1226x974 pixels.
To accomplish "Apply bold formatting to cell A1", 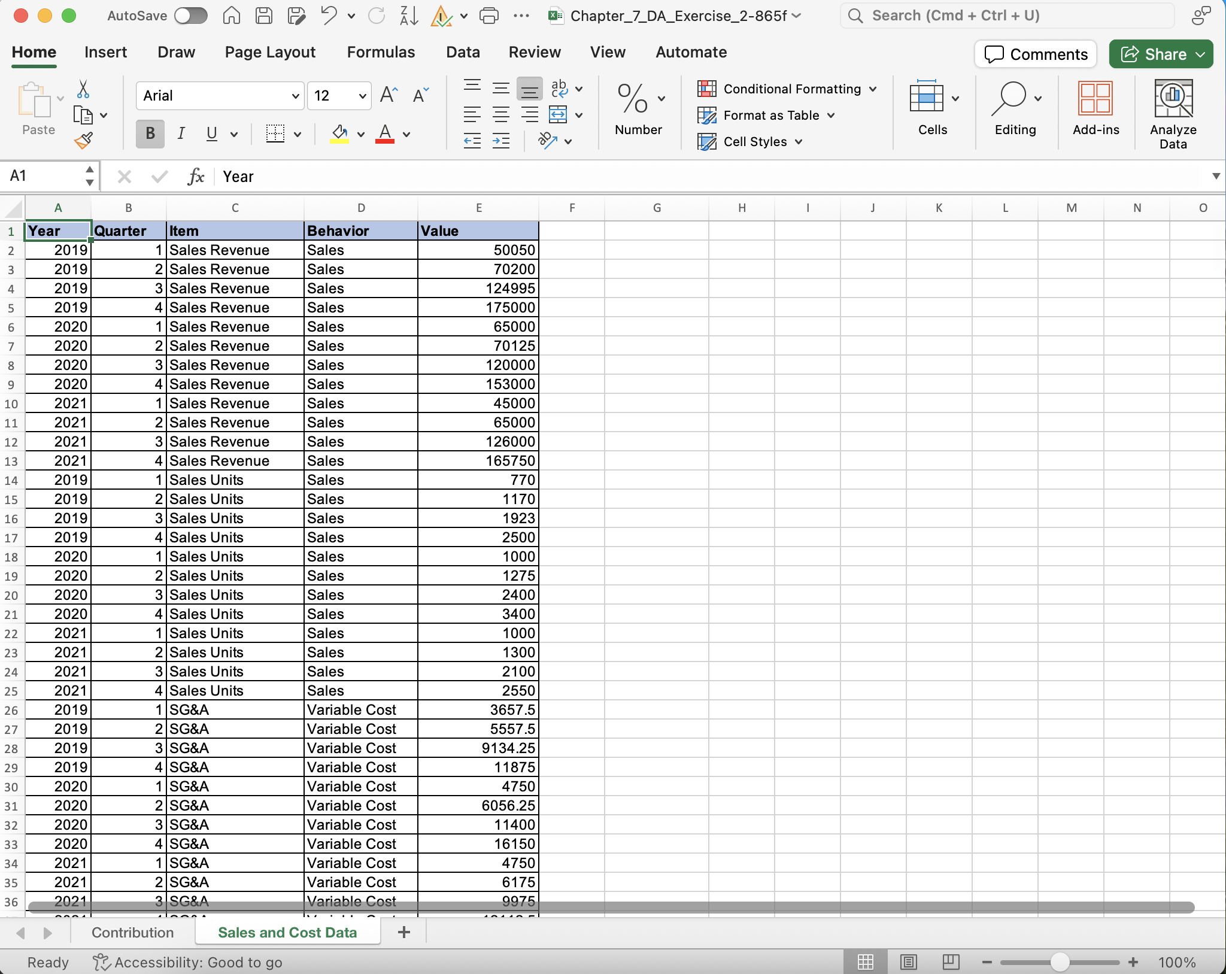I will [x=149, y=133].
